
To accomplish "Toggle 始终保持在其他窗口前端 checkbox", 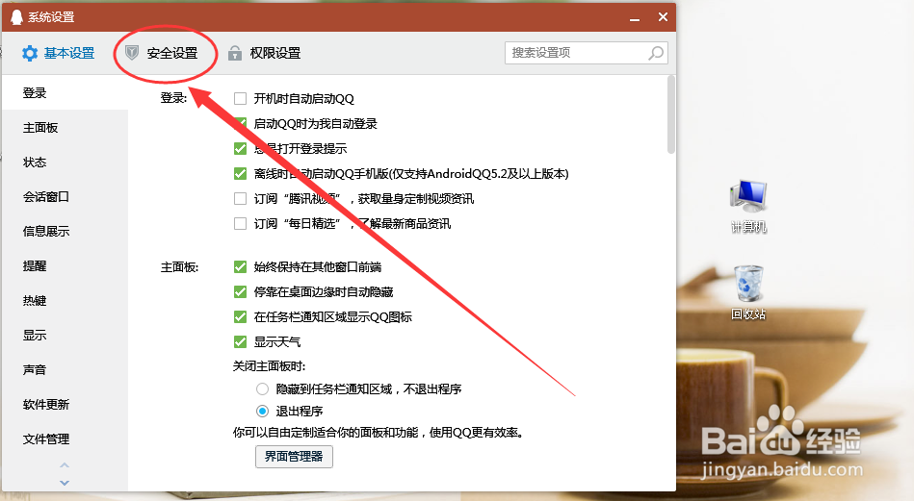I will (x=240, y=266).
